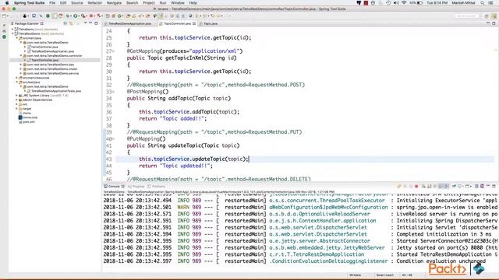
Task: Open the macOS Spotlight search icon
Action: (483, 3)
